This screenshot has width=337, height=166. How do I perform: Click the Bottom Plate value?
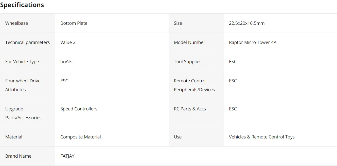point(74,23)
